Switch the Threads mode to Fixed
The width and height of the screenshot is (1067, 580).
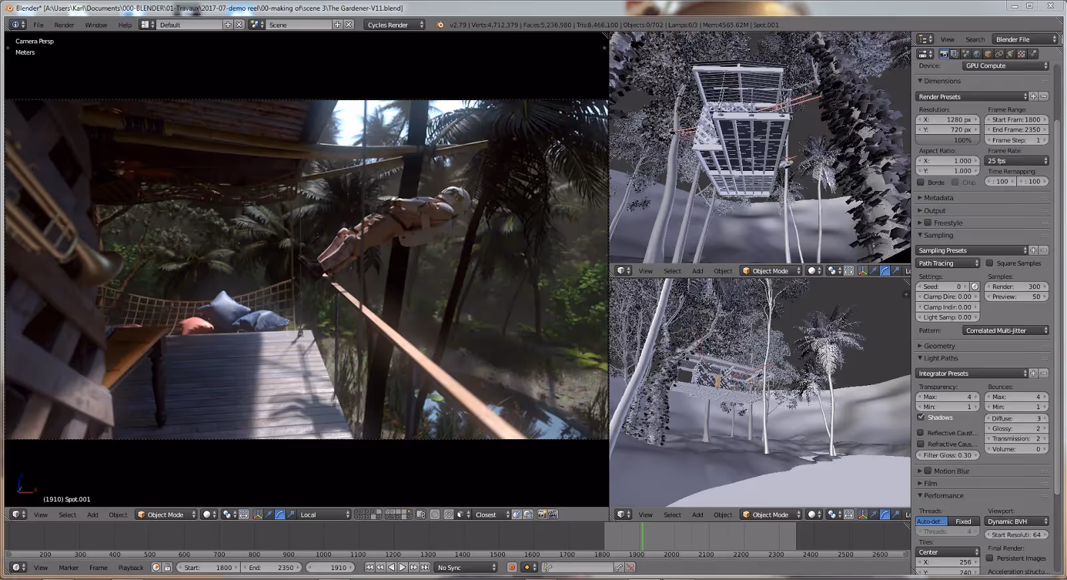point(963,521)
